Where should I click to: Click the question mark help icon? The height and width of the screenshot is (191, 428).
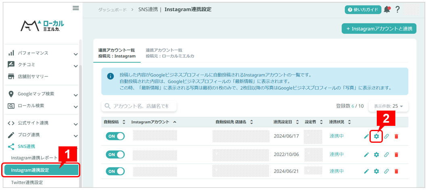(397, 10)
